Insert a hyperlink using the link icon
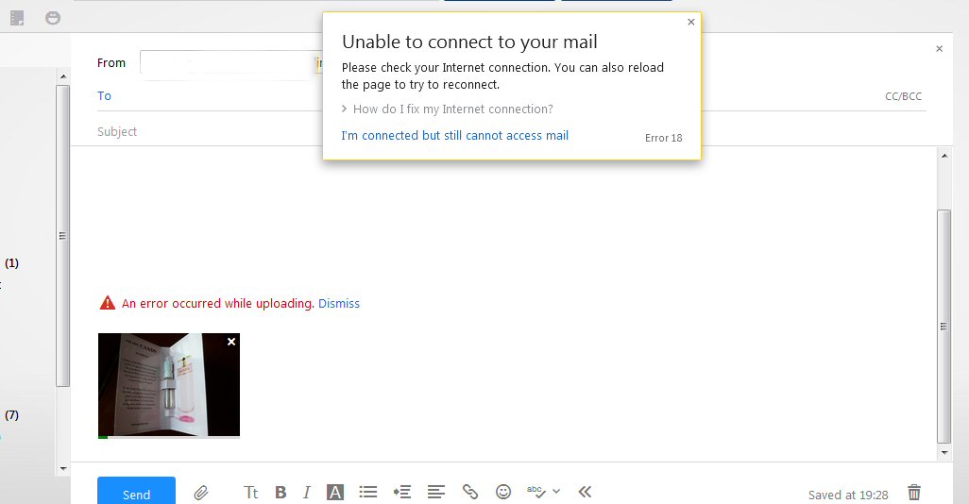 click(469, 493)
